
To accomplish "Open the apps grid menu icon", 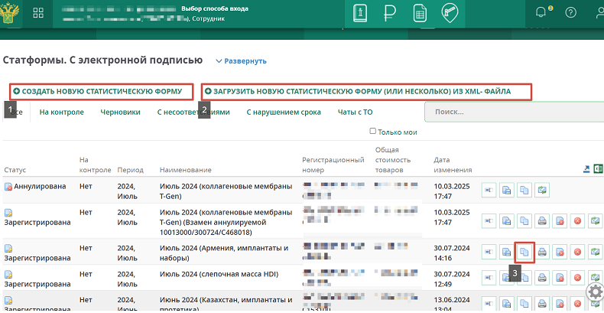I will pyautogui.click(x=38, y=13).
